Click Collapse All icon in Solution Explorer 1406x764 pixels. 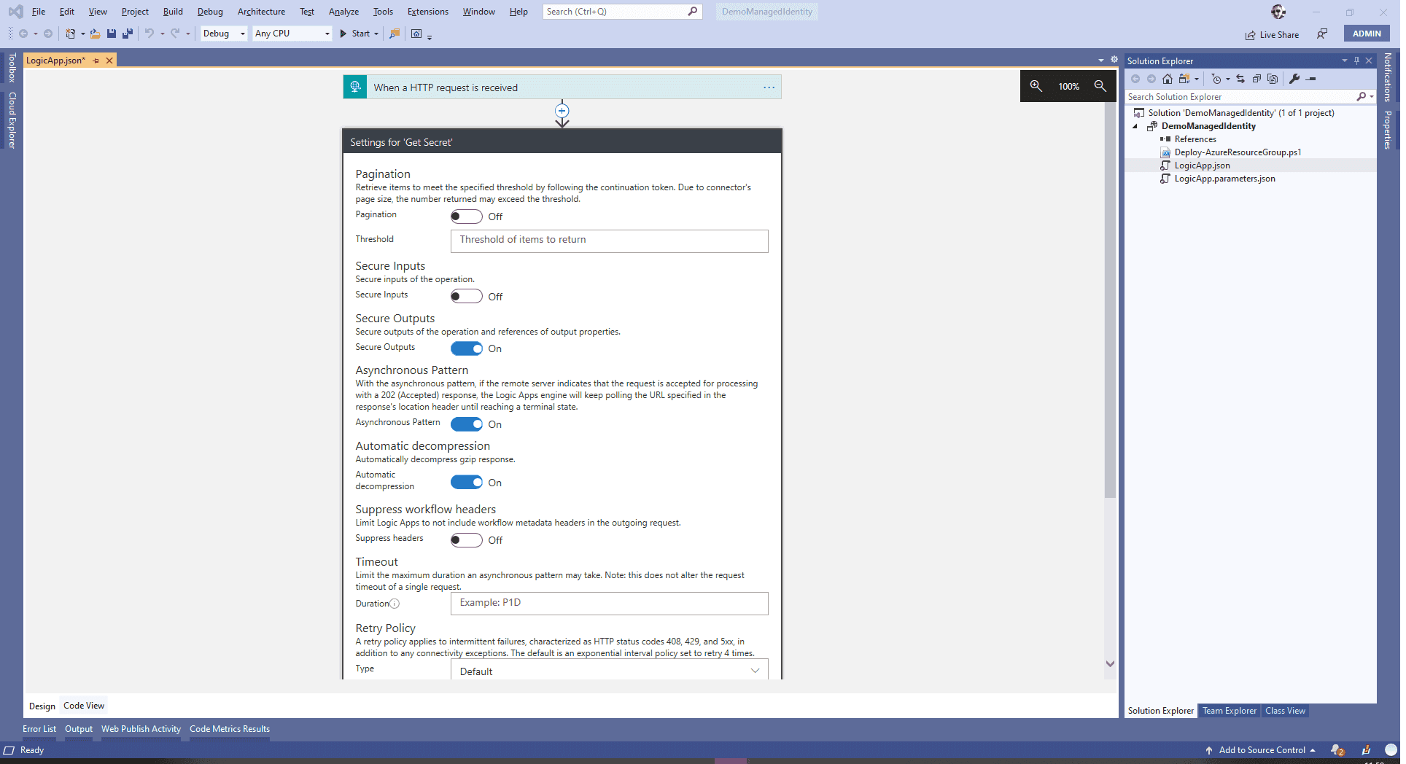point(1257,79)
